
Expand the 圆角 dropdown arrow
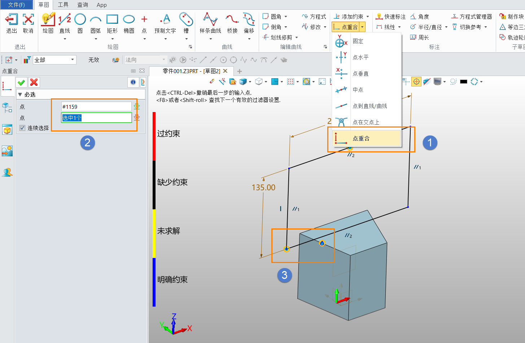pyautogui.click(x=286, y=17)
